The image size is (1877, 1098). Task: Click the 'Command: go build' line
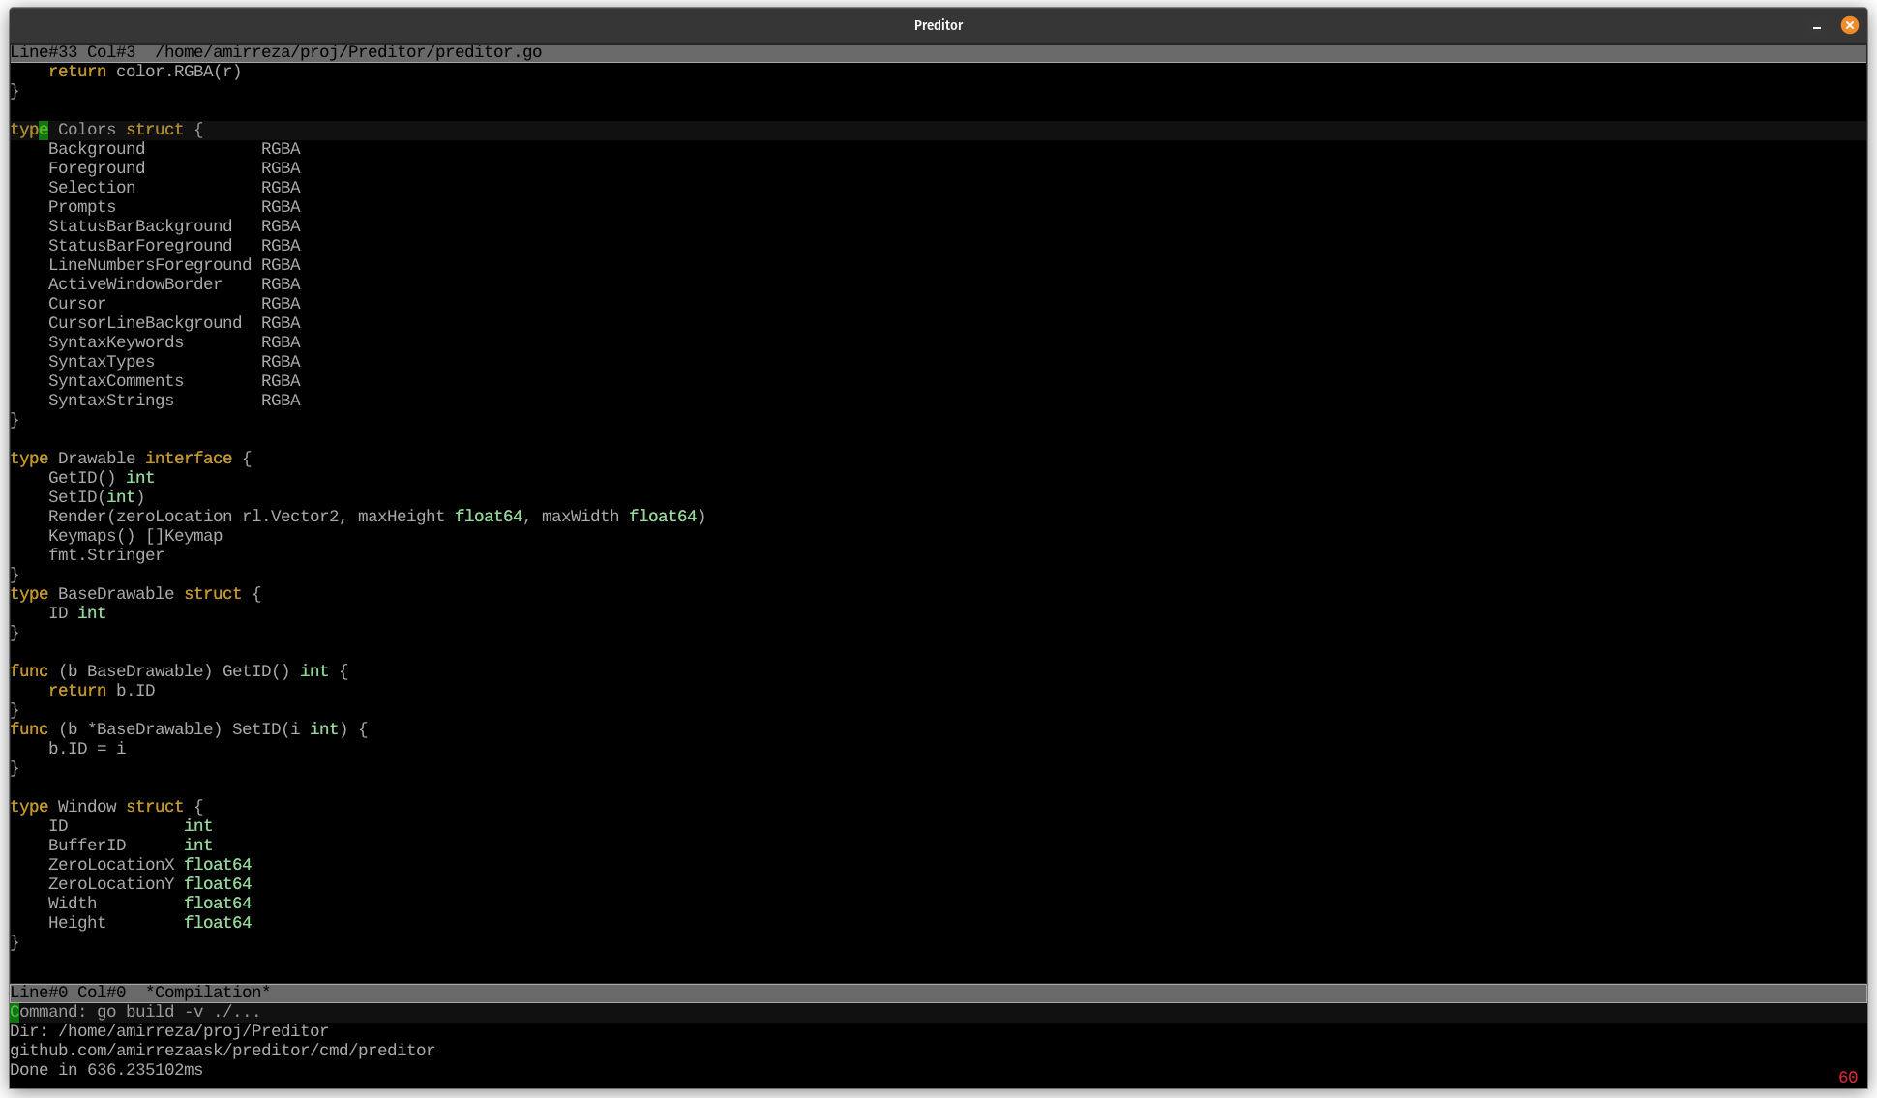135,1012
